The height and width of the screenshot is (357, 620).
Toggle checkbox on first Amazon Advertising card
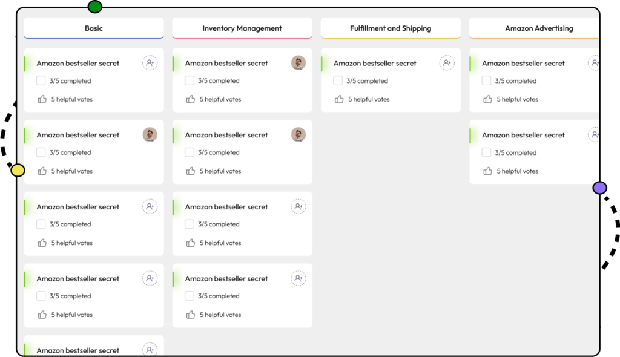click(x=486, y=80)
